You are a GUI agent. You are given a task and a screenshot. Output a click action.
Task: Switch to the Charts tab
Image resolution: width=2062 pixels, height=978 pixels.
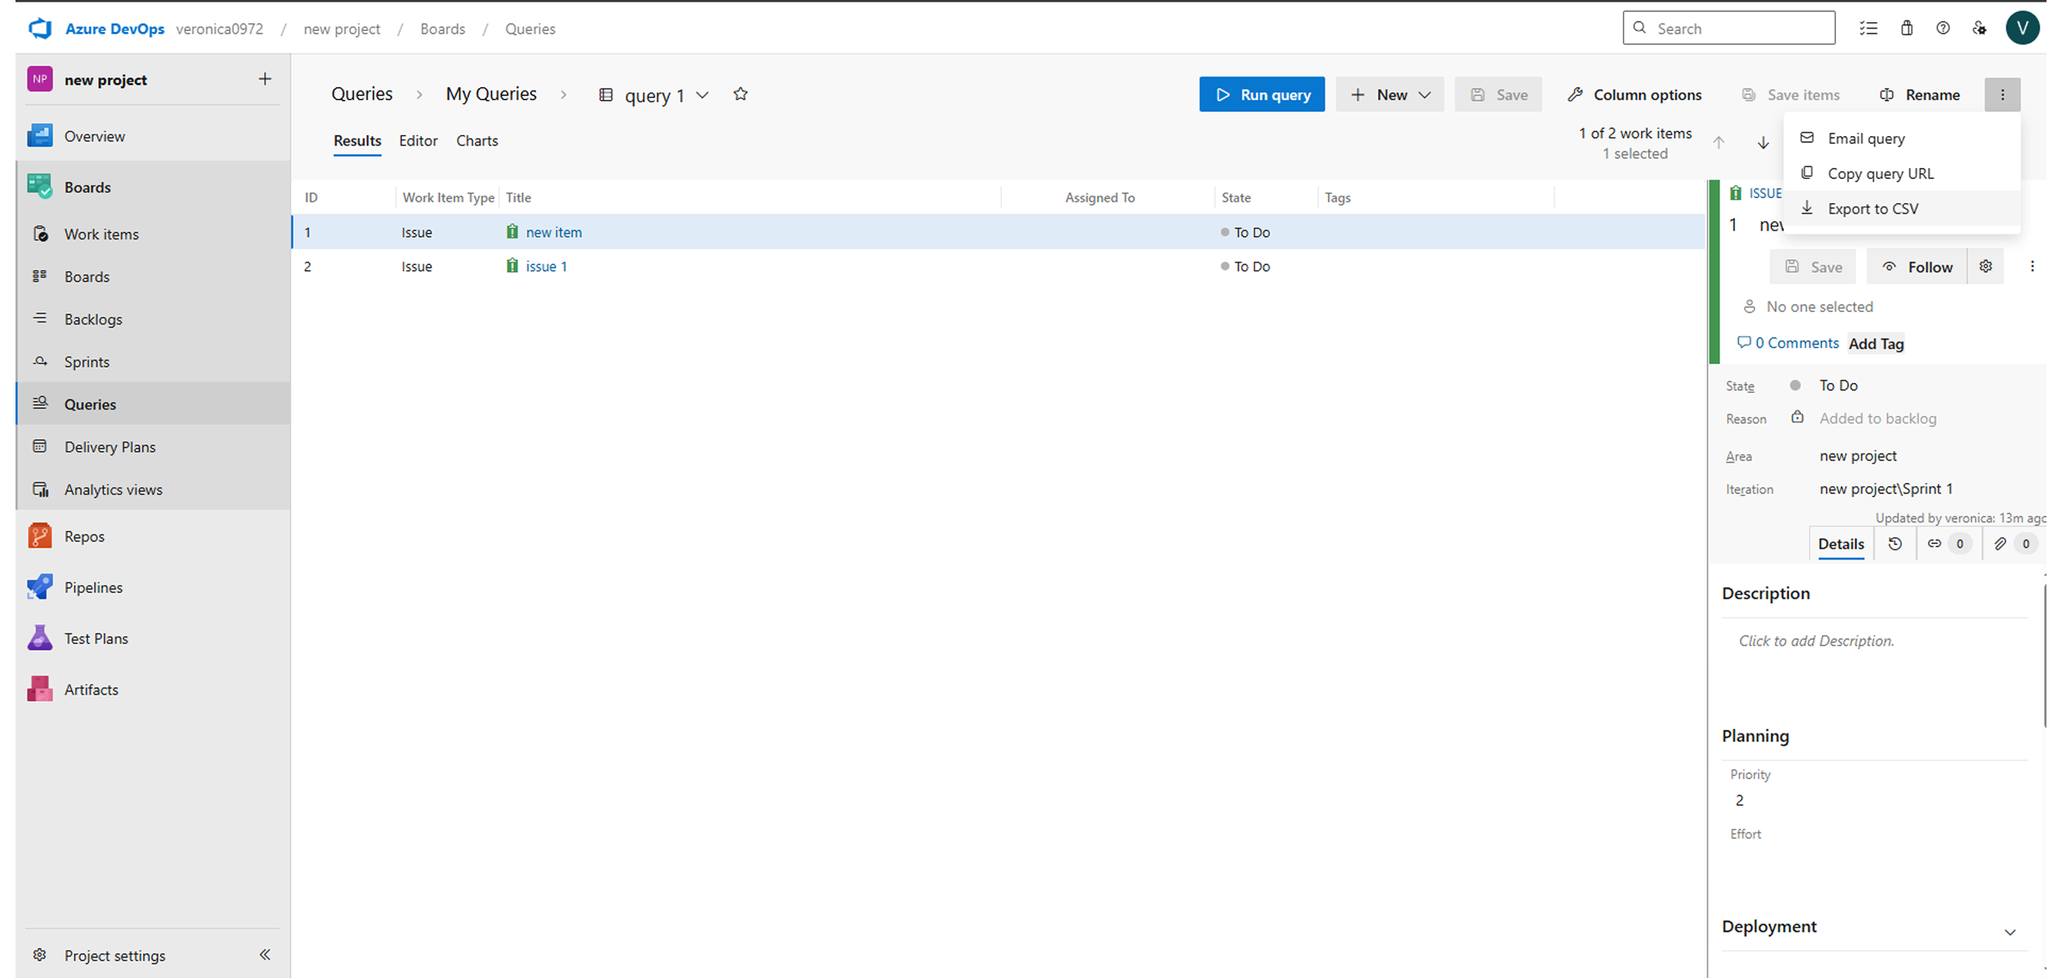pyautogui.click(x=477, y=140)
